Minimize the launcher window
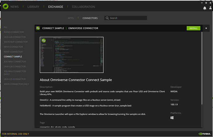Viewport: 213px width, 137px height. (x=202, y=3)
